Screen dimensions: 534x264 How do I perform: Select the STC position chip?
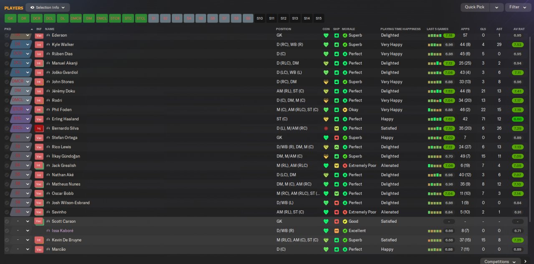(128, 18)
